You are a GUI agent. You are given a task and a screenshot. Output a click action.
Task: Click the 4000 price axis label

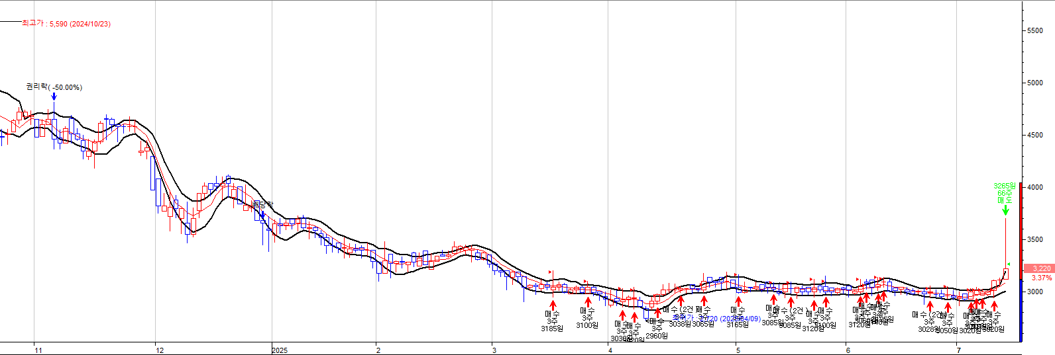(x=1034, y=188)
